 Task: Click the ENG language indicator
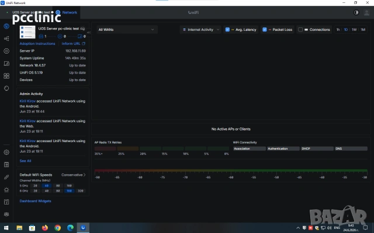coord(337,228)
